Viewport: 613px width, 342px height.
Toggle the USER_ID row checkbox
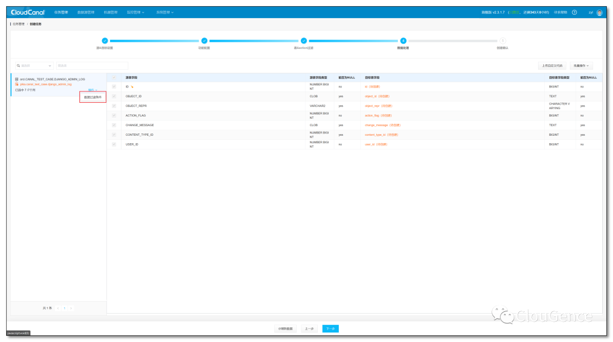coord(114,144)
